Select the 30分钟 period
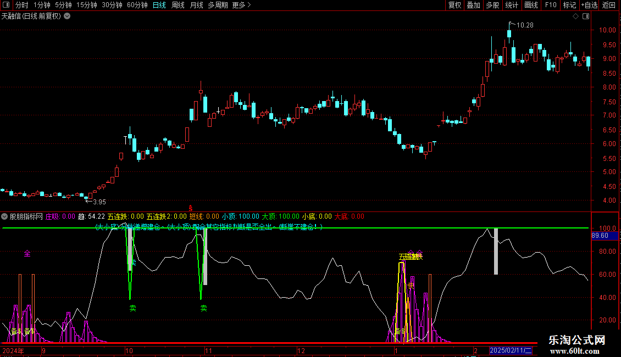Image resolution: width=621 pixels, height=357 pixels. click(x=112, y=5)
